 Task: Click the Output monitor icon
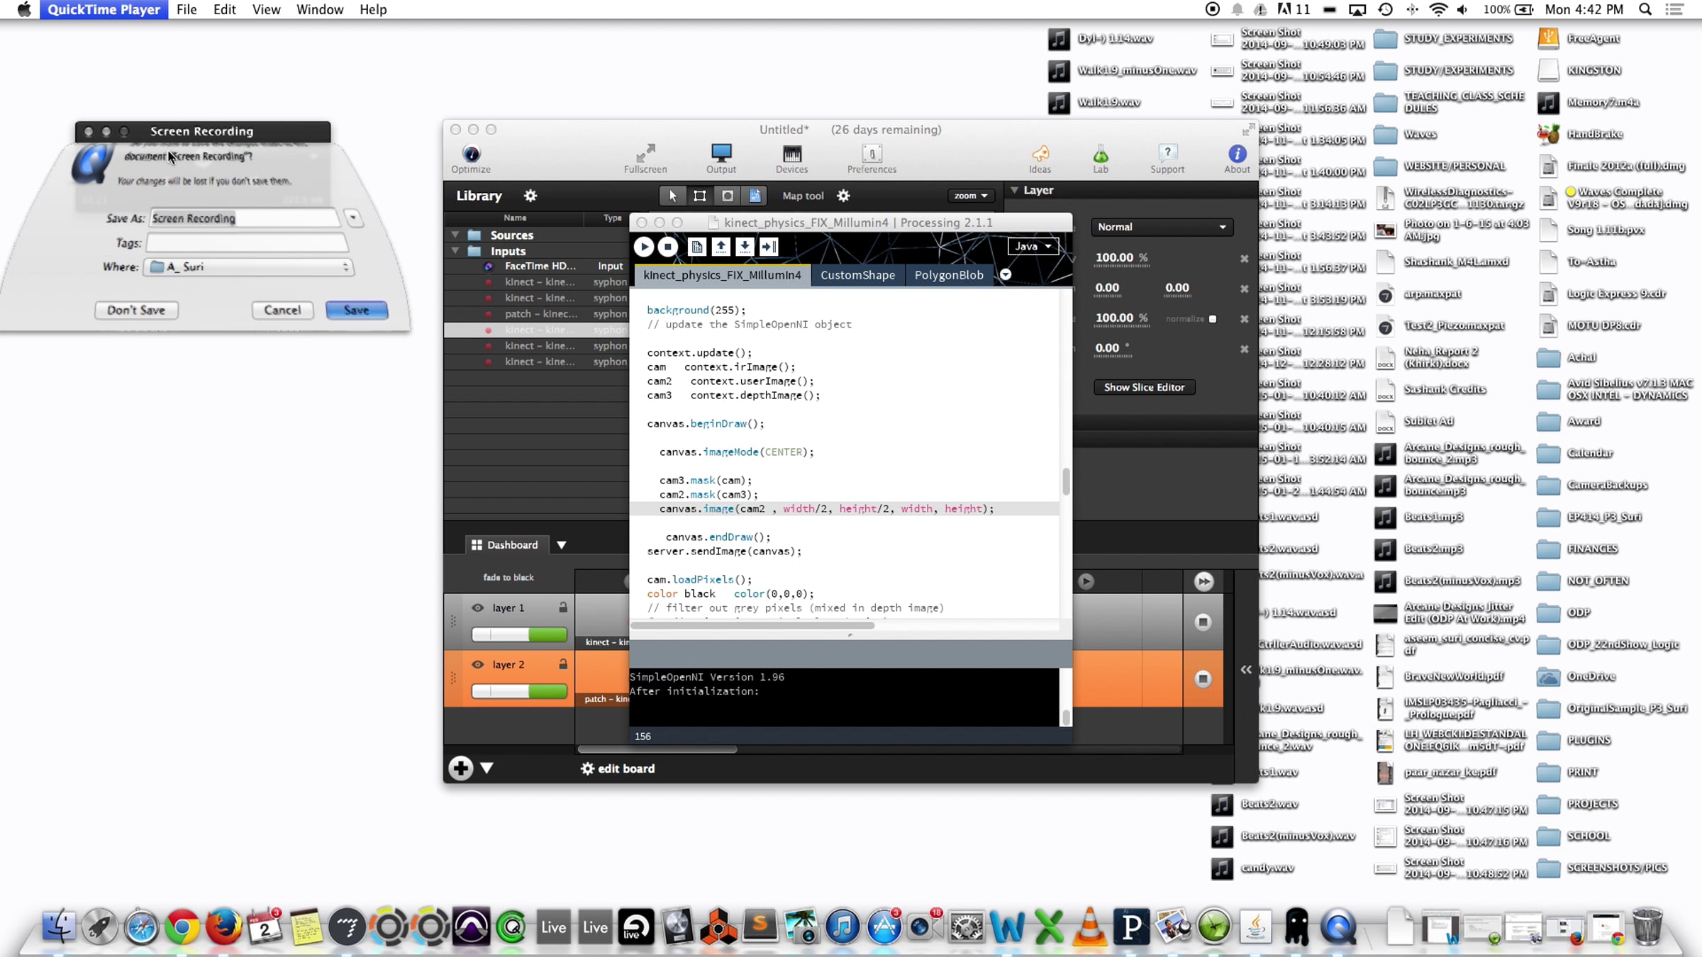721,153
